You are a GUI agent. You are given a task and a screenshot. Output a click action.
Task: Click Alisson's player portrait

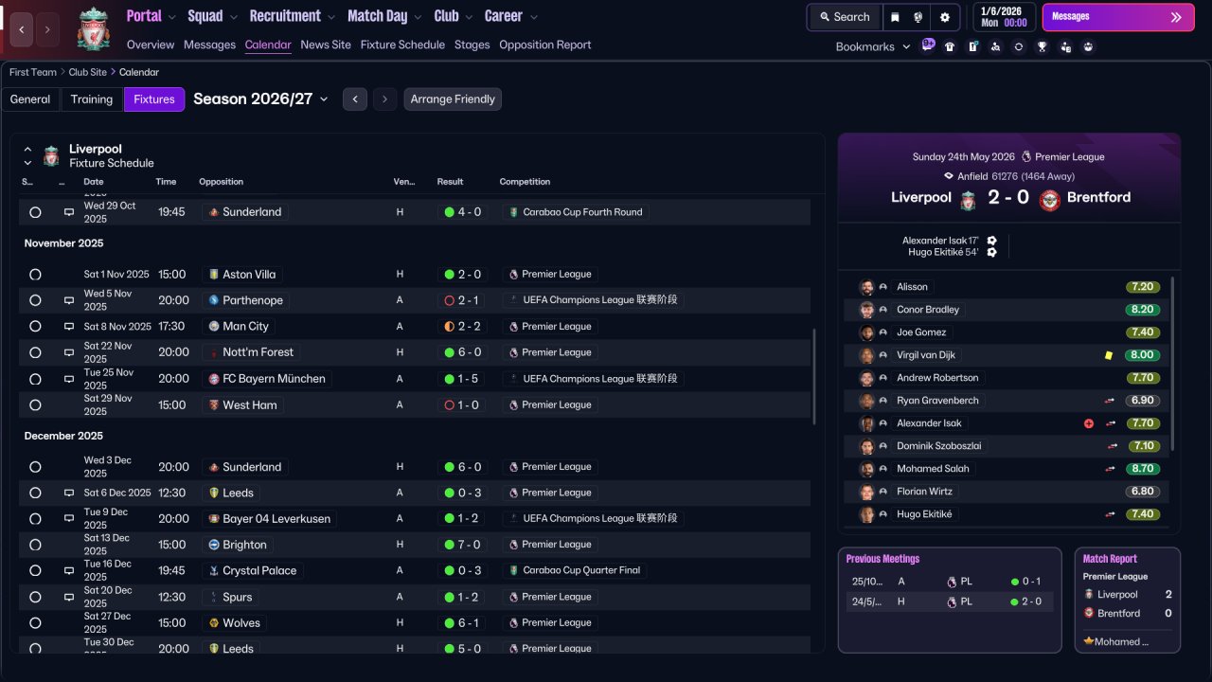866,287
